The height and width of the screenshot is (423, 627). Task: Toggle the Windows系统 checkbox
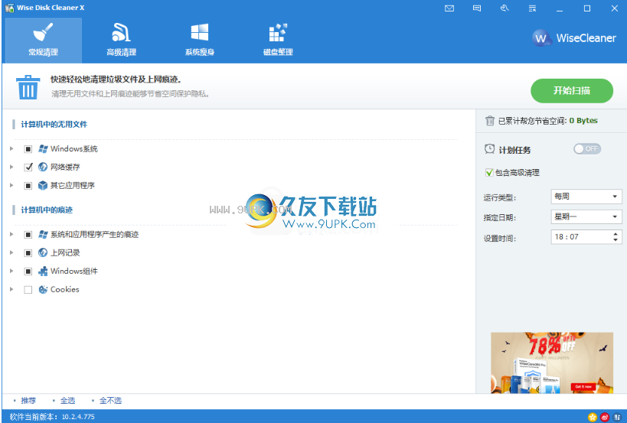click(28, 149)
